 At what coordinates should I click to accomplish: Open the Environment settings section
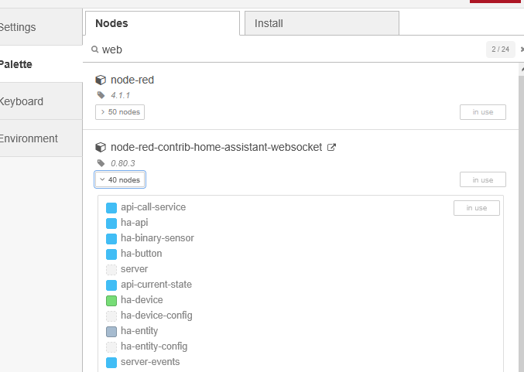(29, 138)
